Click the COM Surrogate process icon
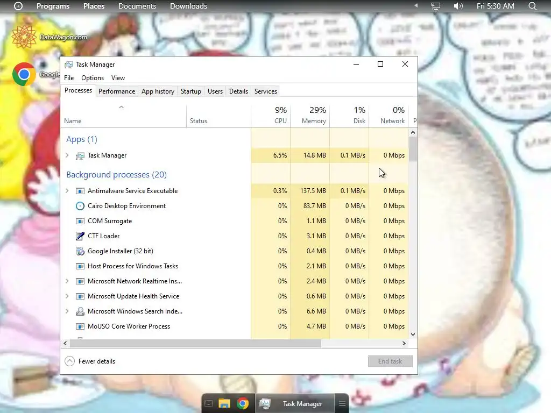551x413 pixels. coord(80,221)
